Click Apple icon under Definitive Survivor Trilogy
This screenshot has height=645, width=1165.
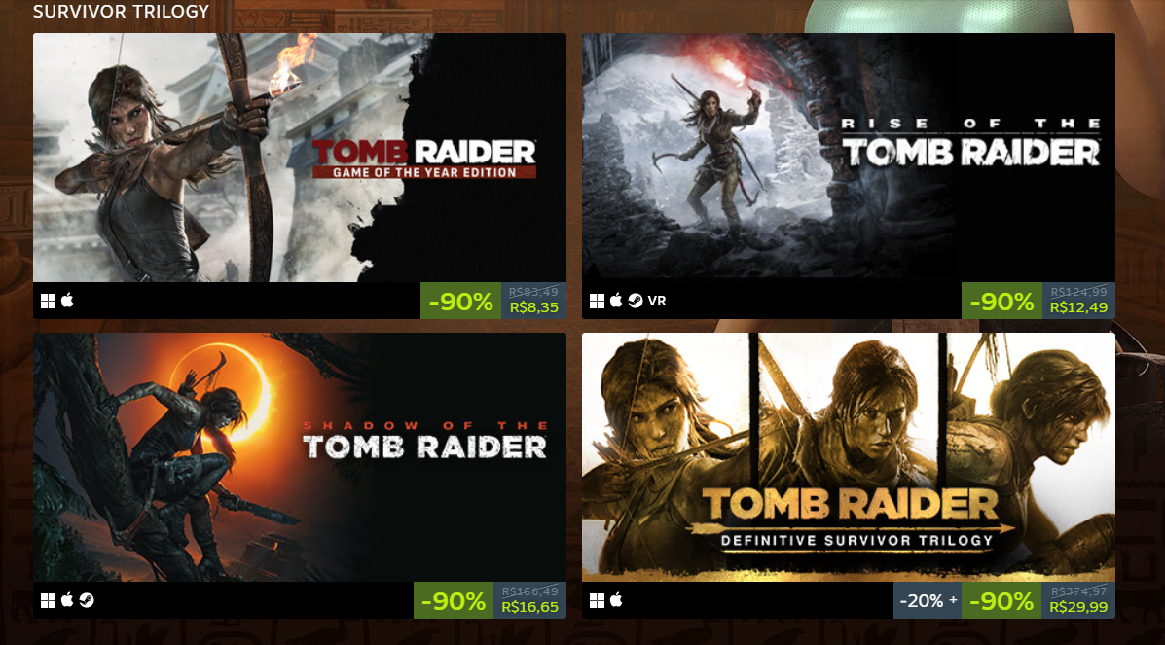[616, 599]
